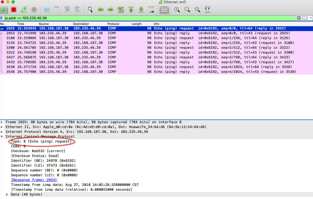
Task: Open recent filter history dropdown arrow
Action: [311, 18]
